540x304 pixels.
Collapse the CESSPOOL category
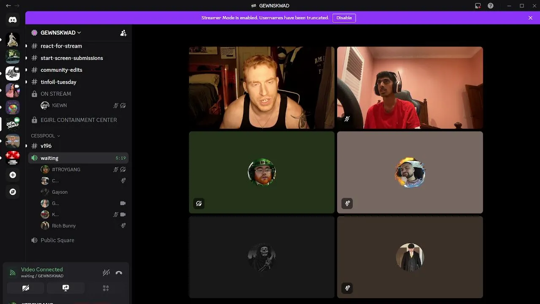click(45, 136)
